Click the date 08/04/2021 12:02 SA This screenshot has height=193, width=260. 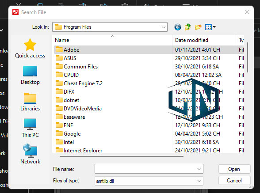click(x=198, y=75)
